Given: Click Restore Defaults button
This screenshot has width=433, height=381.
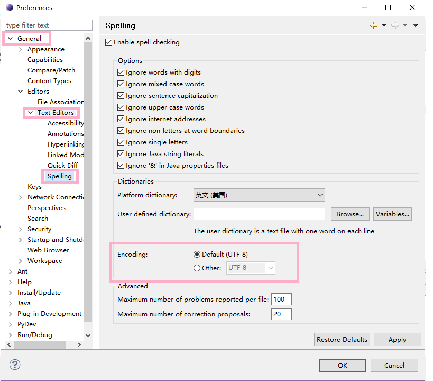Looking at the screenshot, I should (x=342, y=339).
